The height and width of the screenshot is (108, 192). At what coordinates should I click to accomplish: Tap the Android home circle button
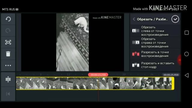187,54
